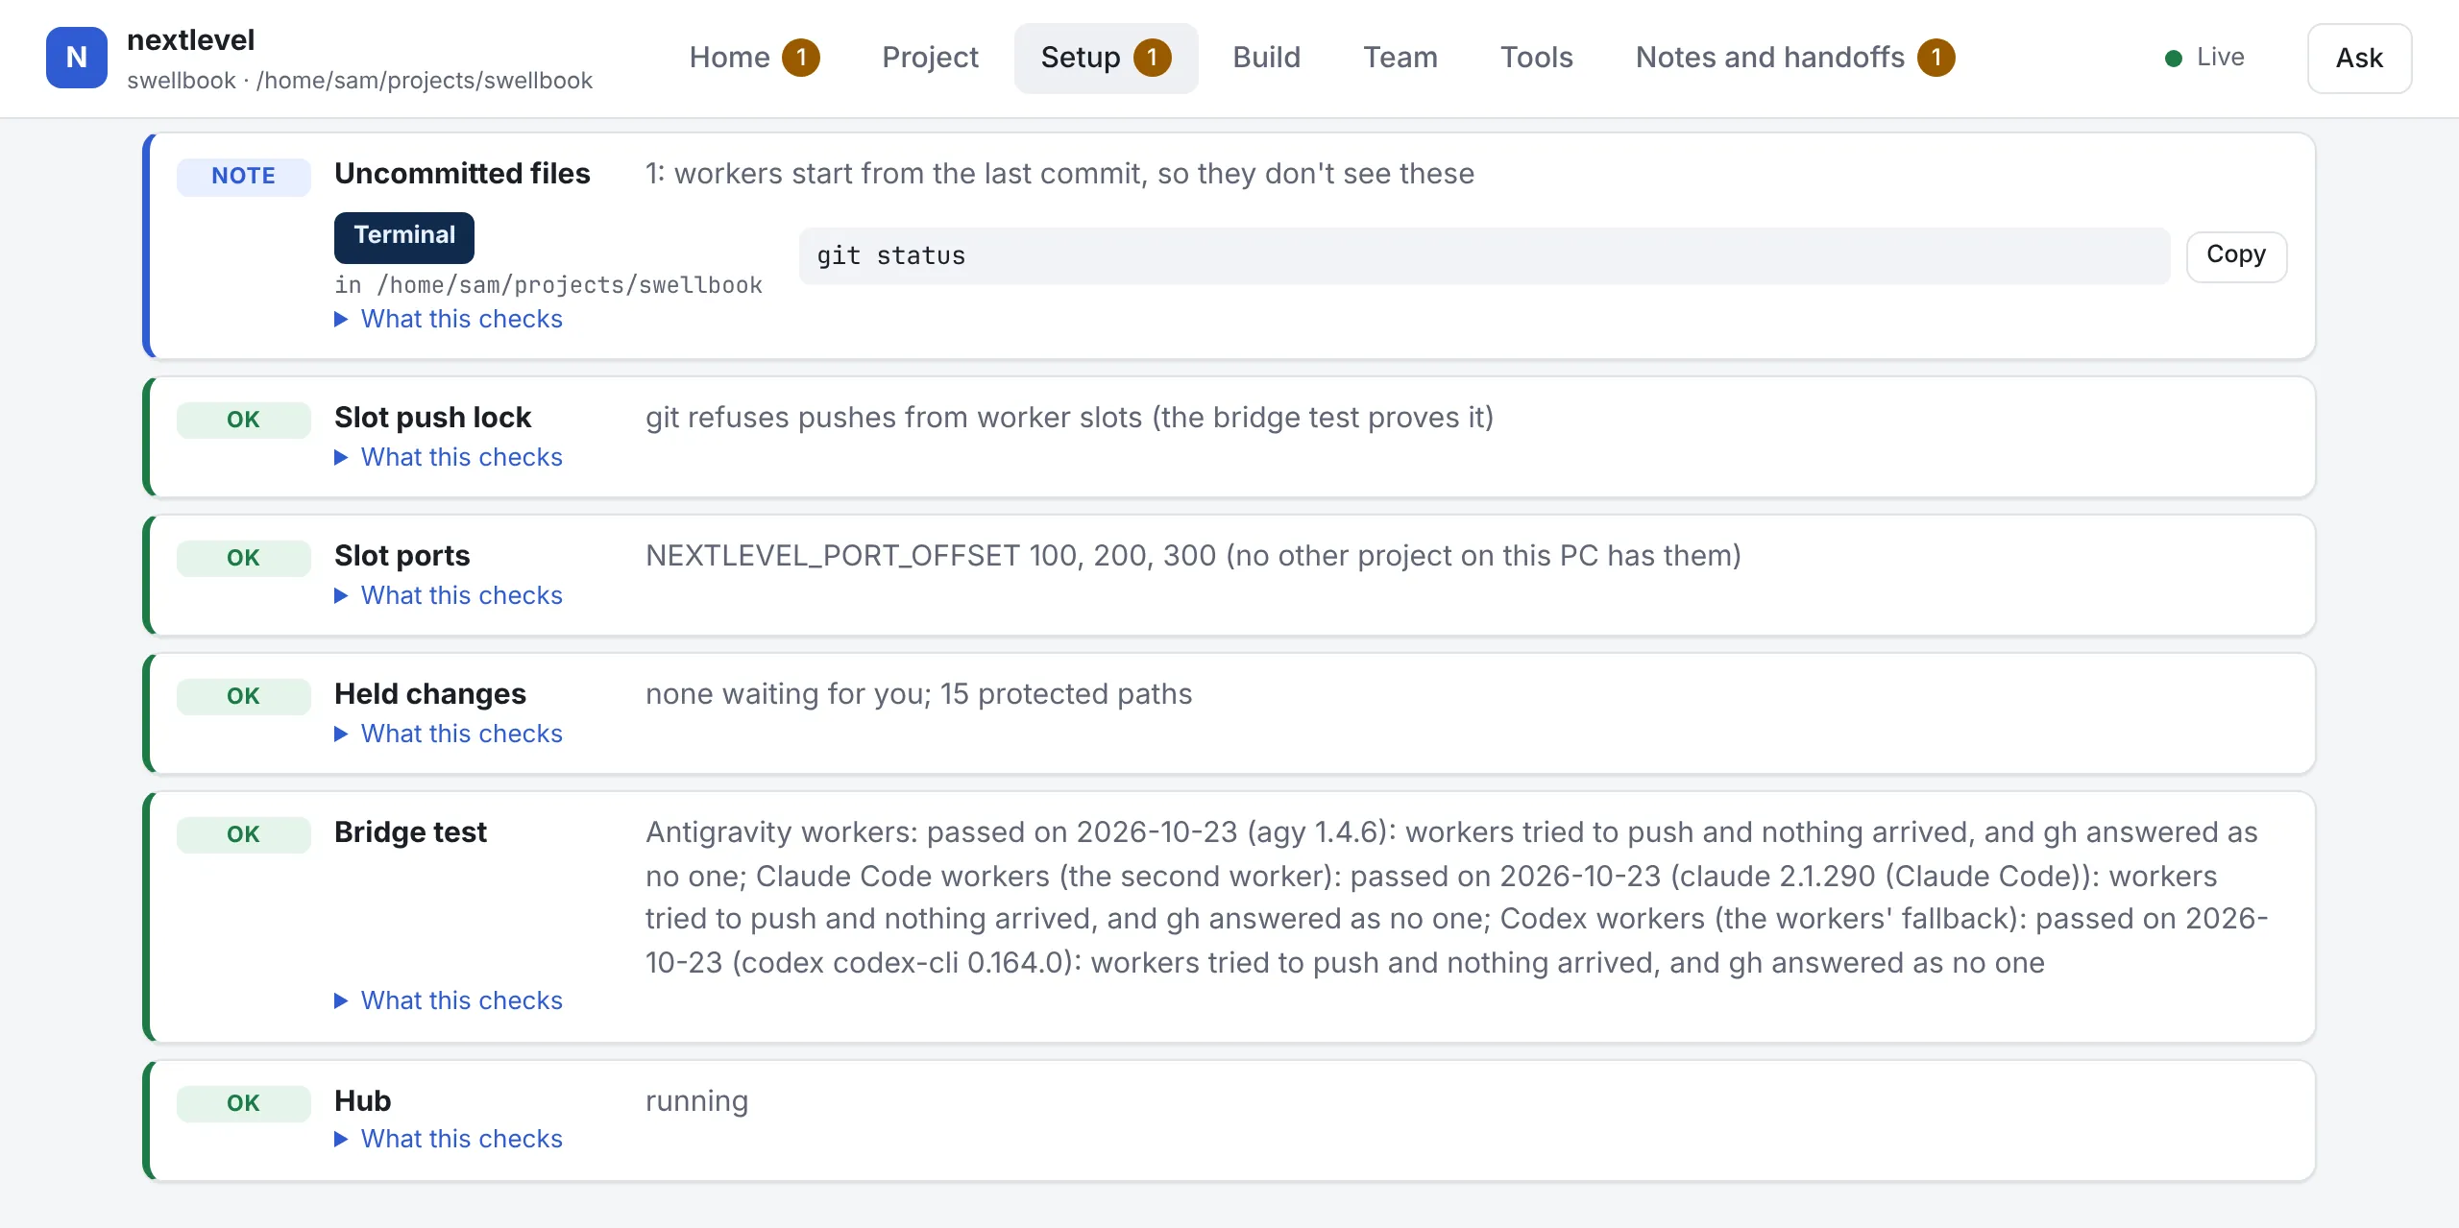Click the Terminal badge button
This screenshot has height=1228, width=2459.
click(404, 237)
